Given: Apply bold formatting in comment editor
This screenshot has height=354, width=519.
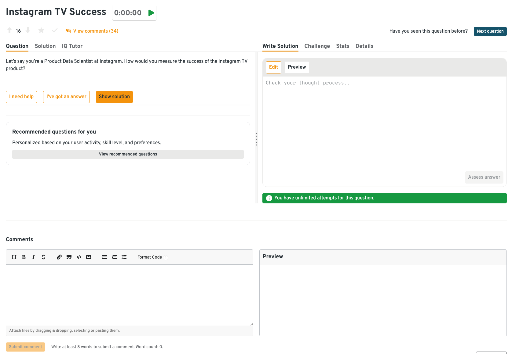Looking at the screenshot, I should pos(24,257).
